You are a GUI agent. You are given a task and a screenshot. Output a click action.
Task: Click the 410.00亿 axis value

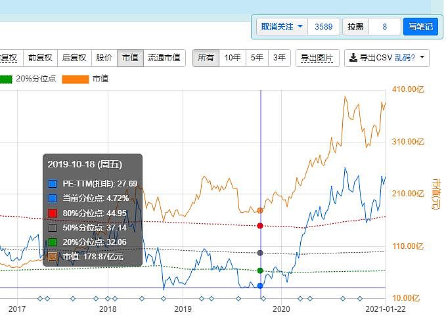(408, 89)
